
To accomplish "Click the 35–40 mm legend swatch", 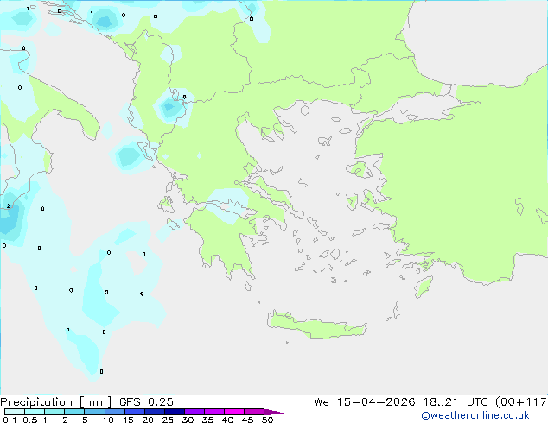I will [x=214, y=412].
